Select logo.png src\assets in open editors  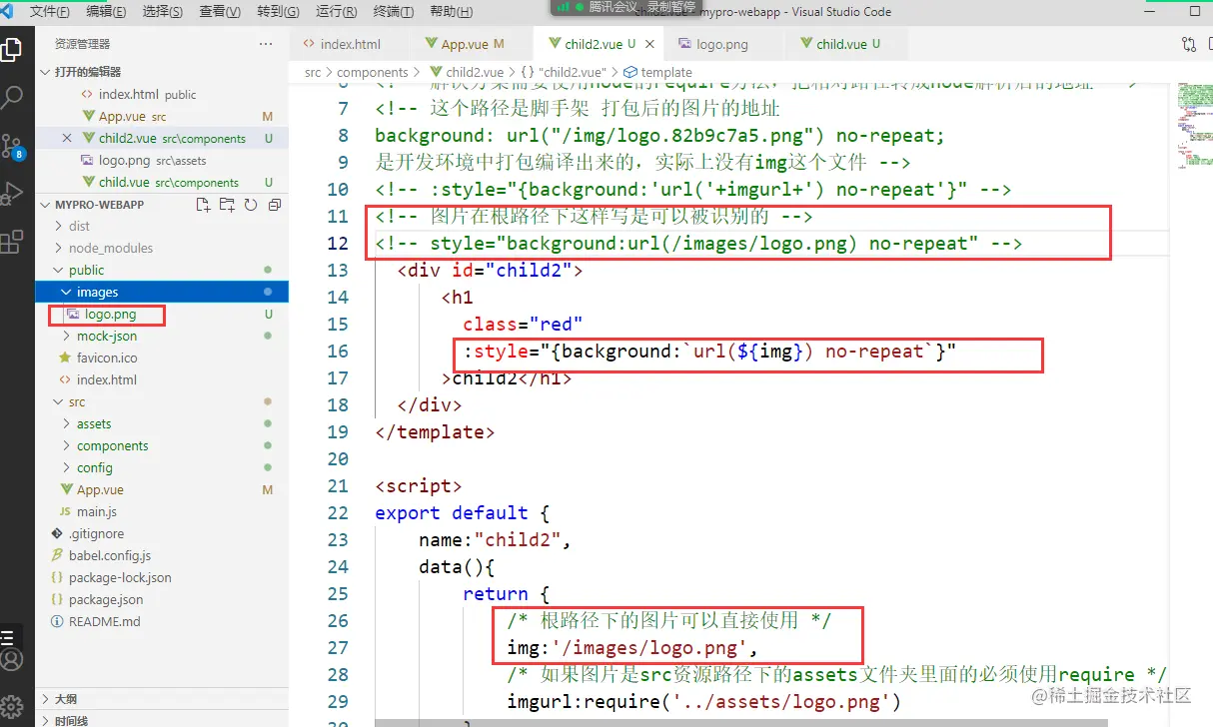click(x=162, y=160)
